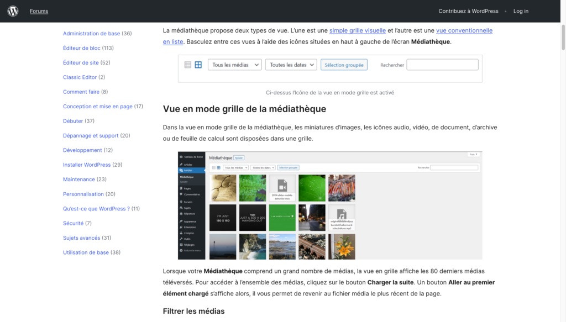Open Éditeur de bloc category
This screenshot has height=322, width=566.
tap(82, 48)
